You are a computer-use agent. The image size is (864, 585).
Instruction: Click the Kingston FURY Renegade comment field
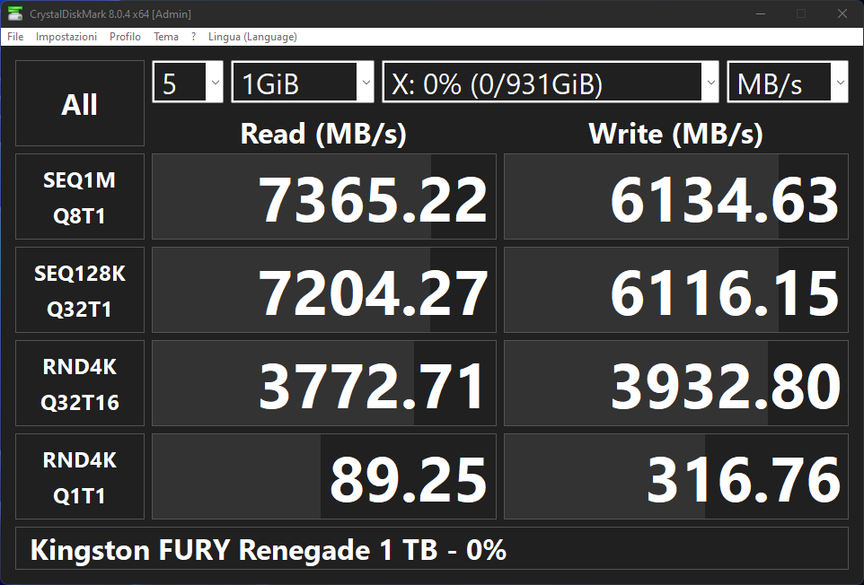click(x=432, y=549)
